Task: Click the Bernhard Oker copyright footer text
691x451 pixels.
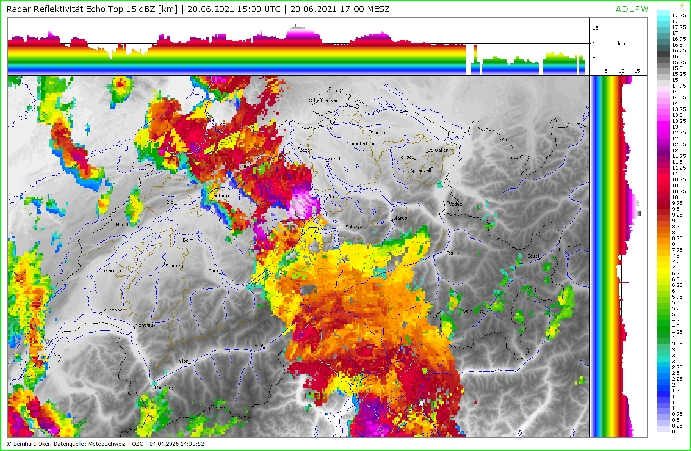Action: [105, 444]
